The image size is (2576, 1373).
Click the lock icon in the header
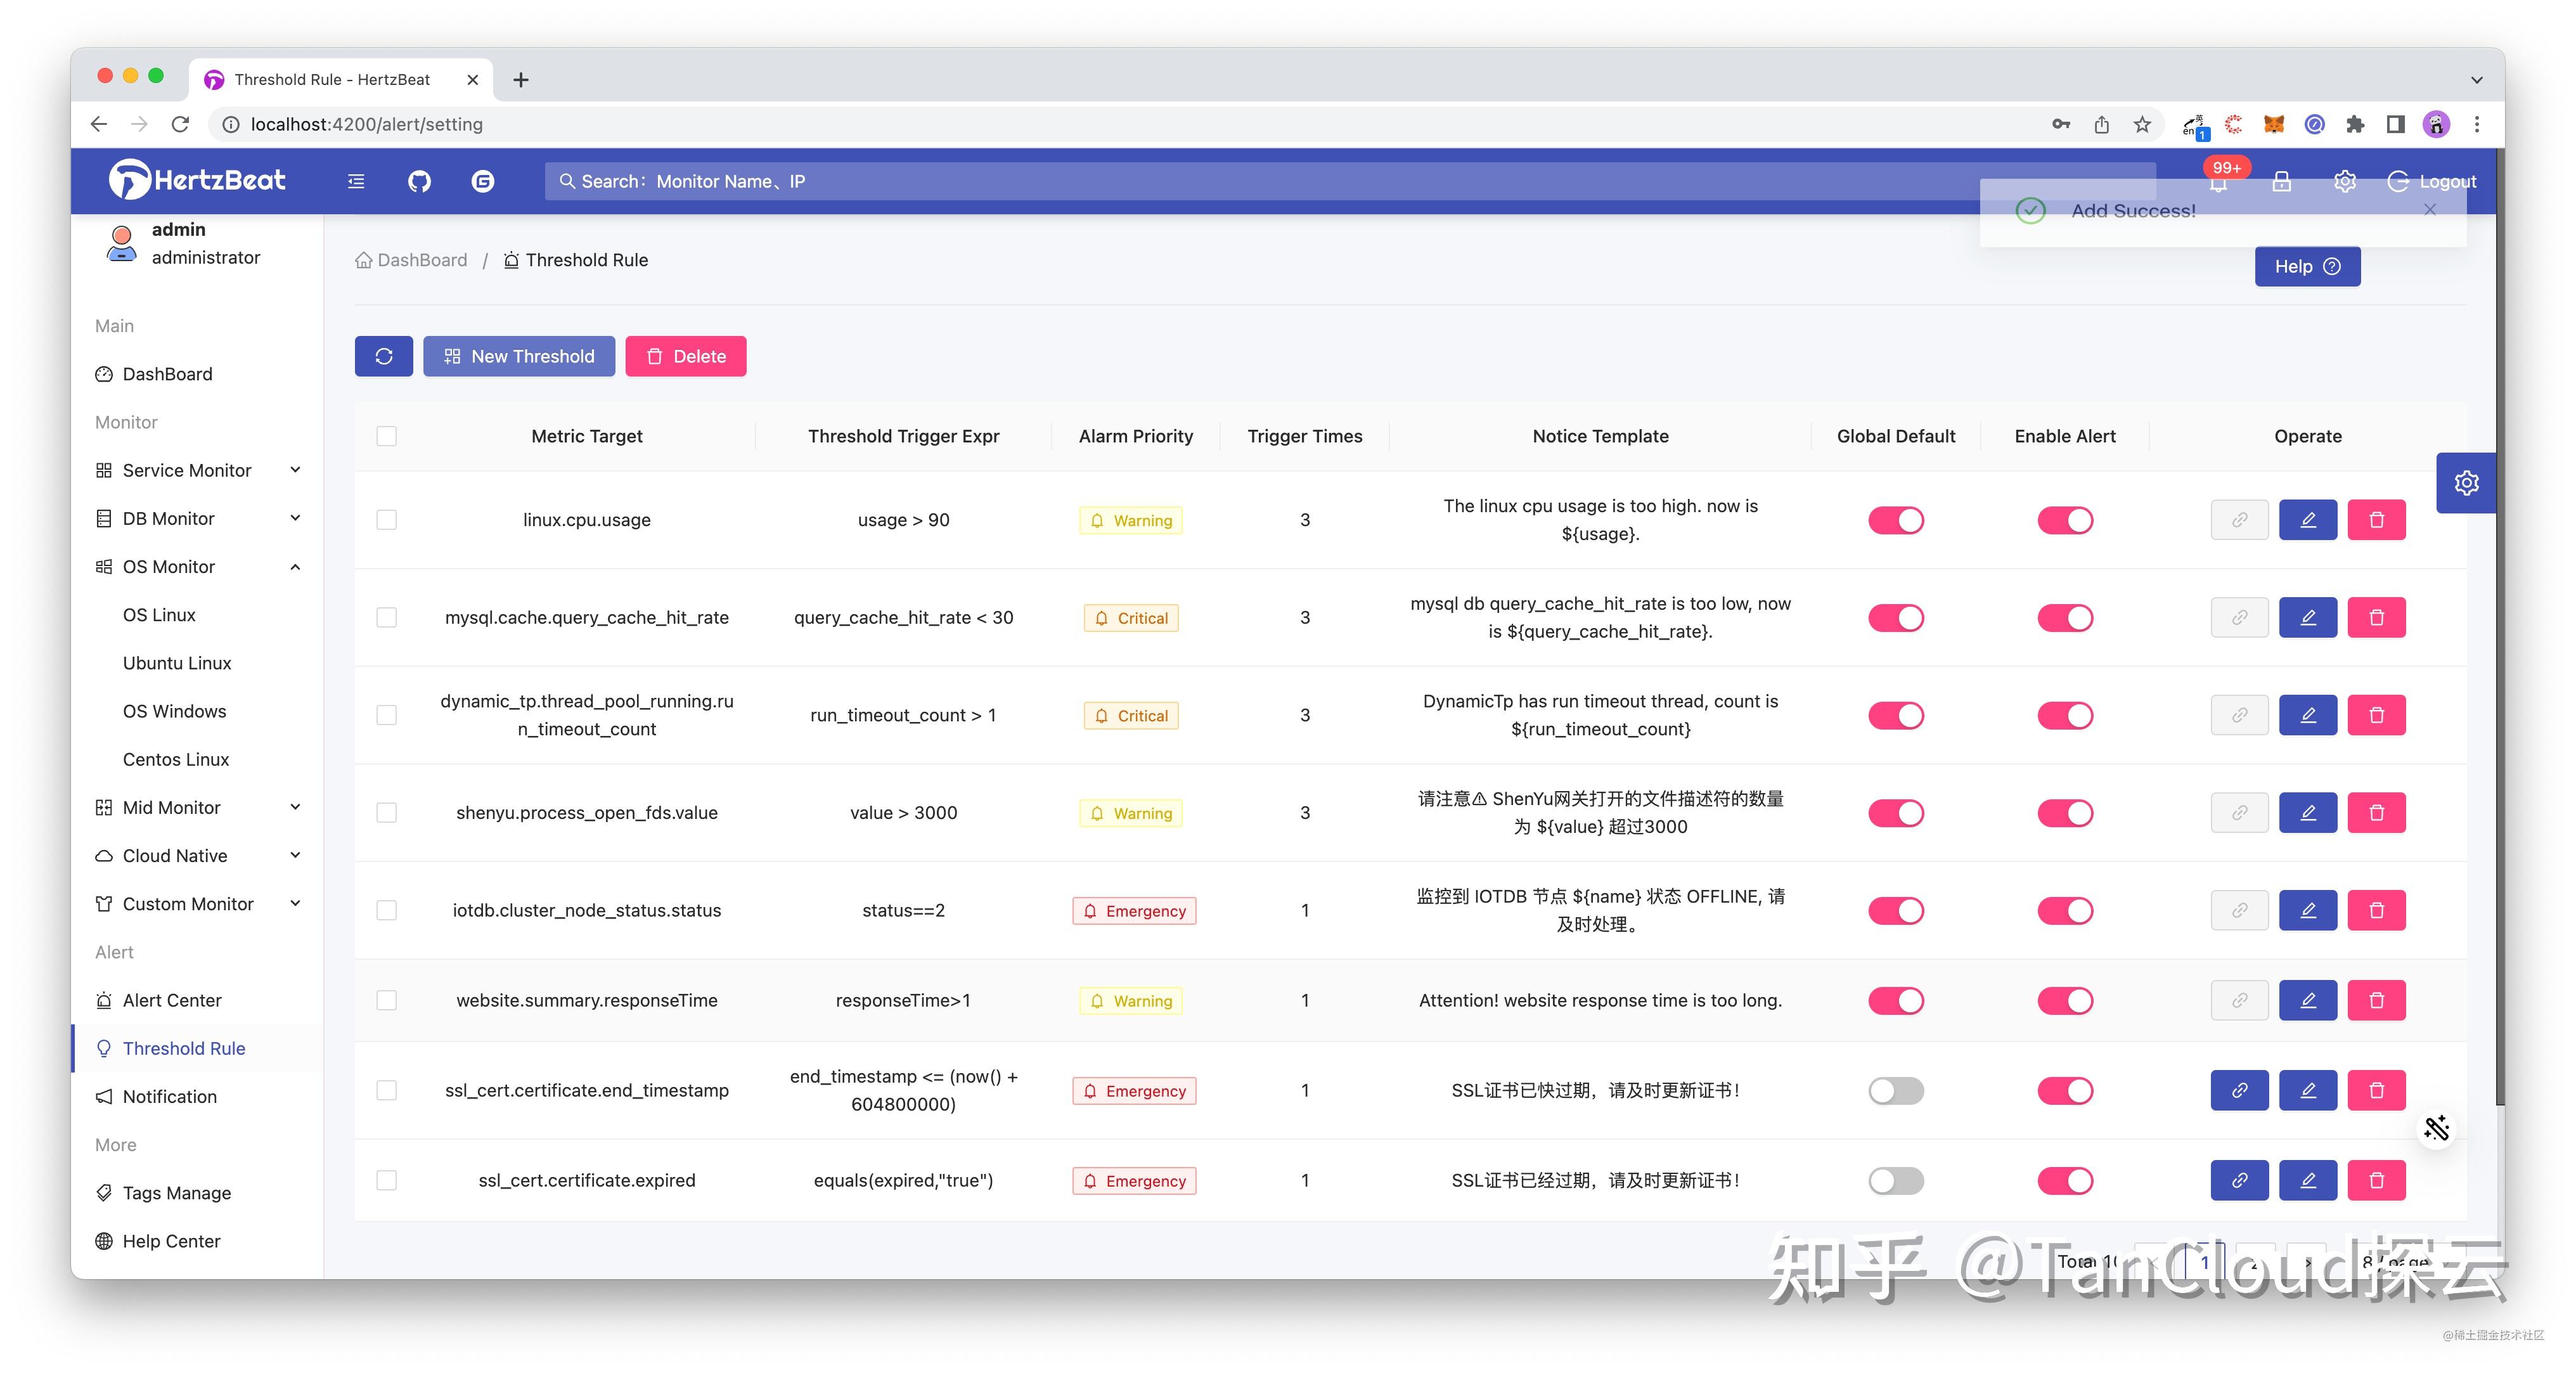tap(2281, 181)
